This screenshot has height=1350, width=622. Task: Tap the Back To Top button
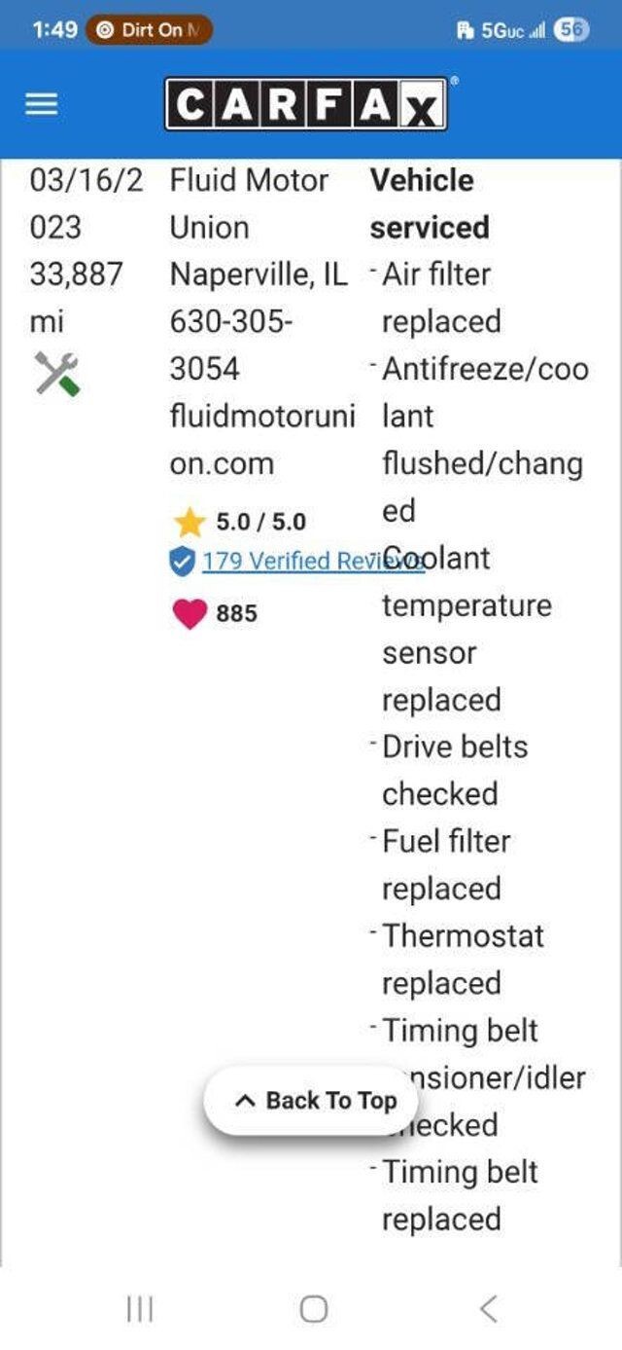point(311,1101)
